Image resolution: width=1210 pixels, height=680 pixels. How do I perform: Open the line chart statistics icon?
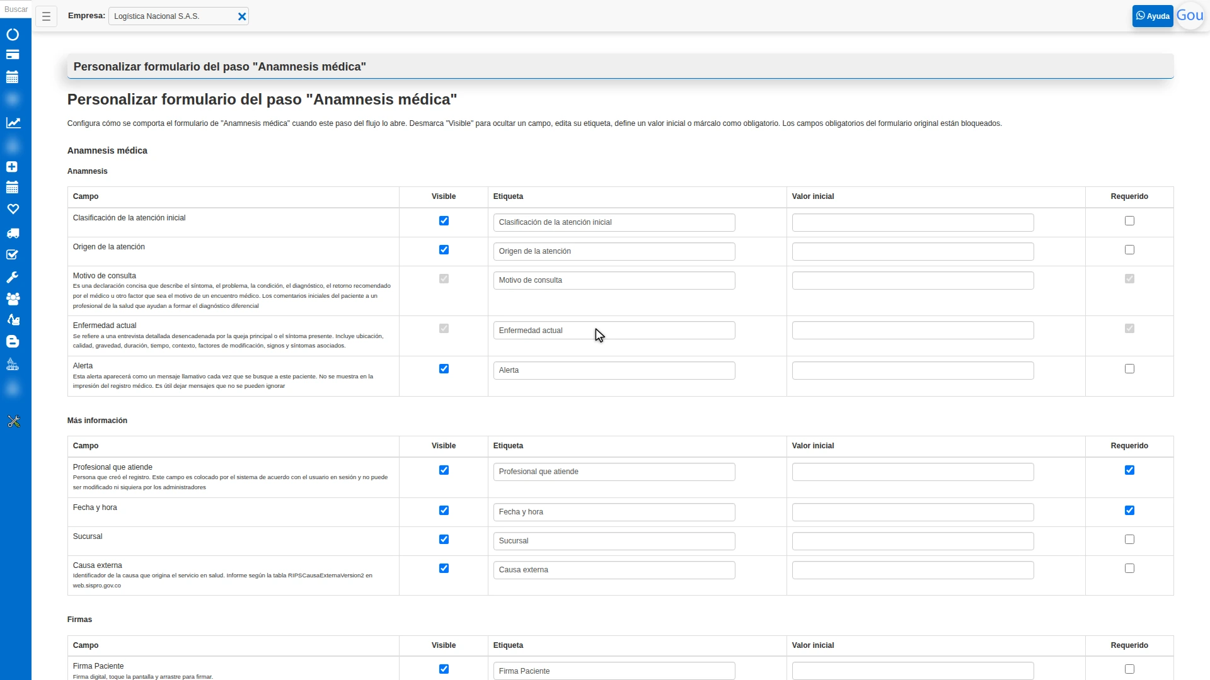pos(13,123)
